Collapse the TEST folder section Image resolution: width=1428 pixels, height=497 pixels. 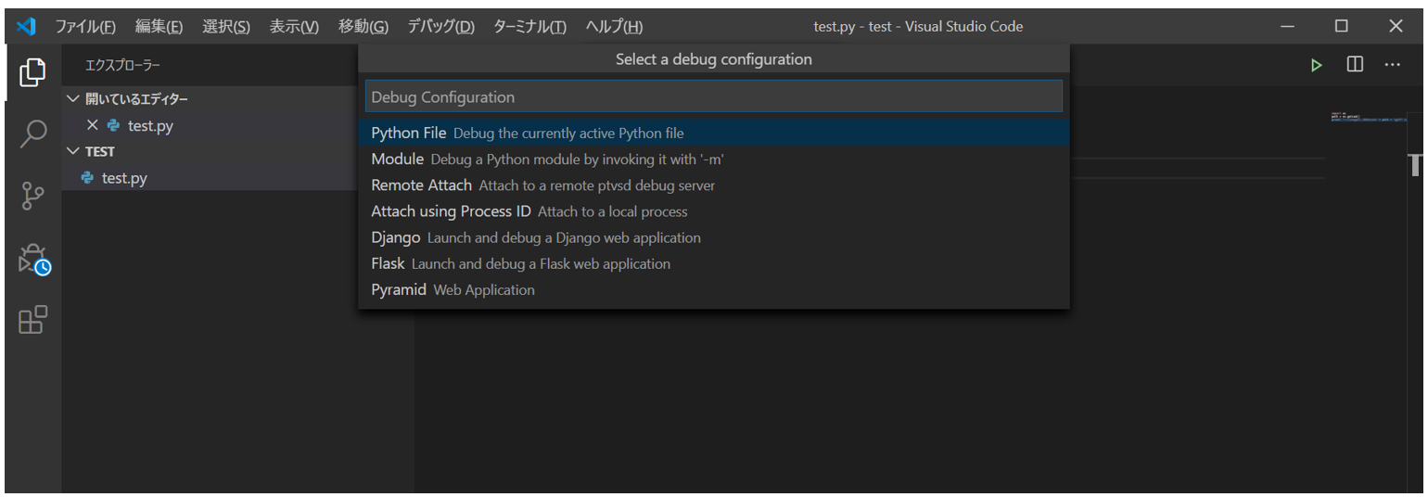pyautogui.click(x=73, y=151)
